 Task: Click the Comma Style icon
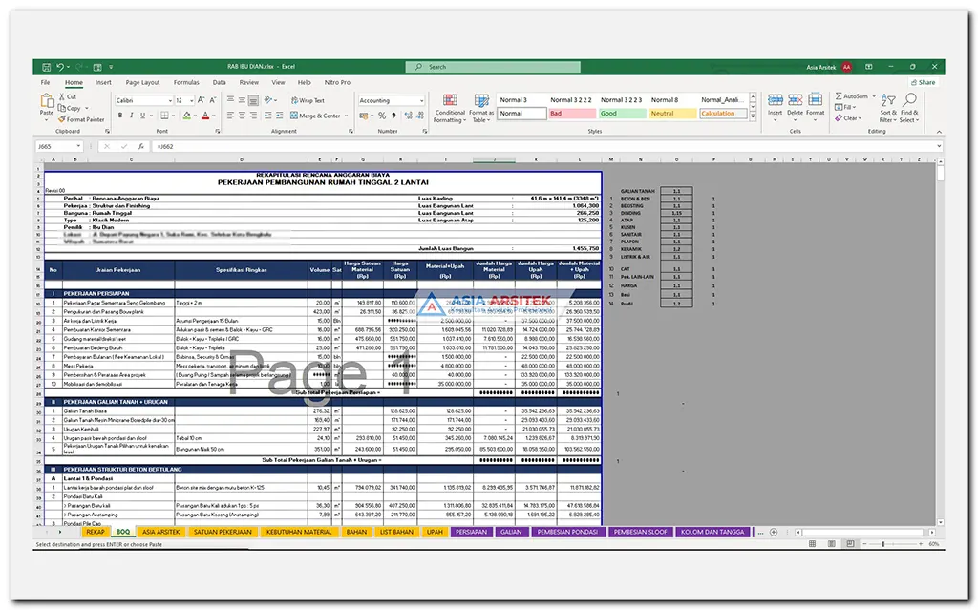pyautogui.click(x=393, y=116)
